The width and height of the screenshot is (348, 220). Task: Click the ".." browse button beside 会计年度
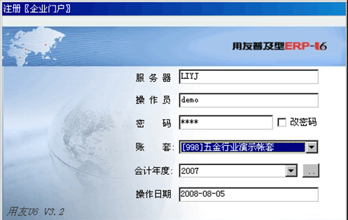[311, 171]
